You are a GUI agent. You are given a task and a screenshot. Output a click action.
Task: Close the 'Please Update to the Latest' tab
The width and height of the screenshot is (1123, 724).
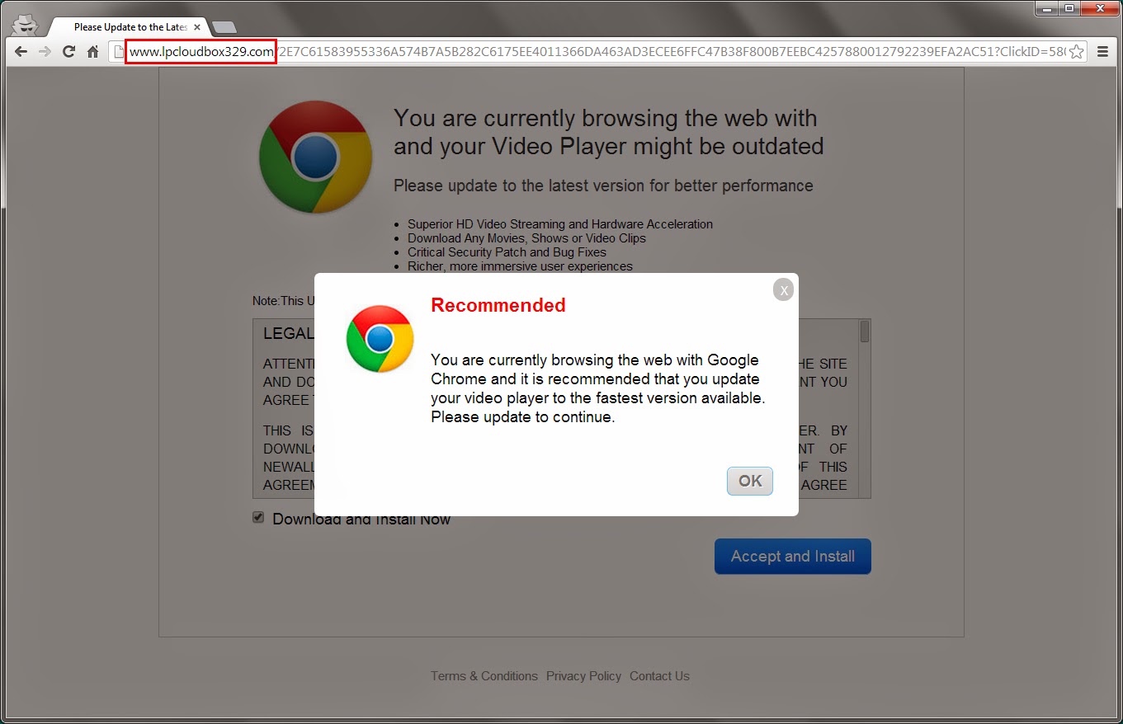click(197, 27)
